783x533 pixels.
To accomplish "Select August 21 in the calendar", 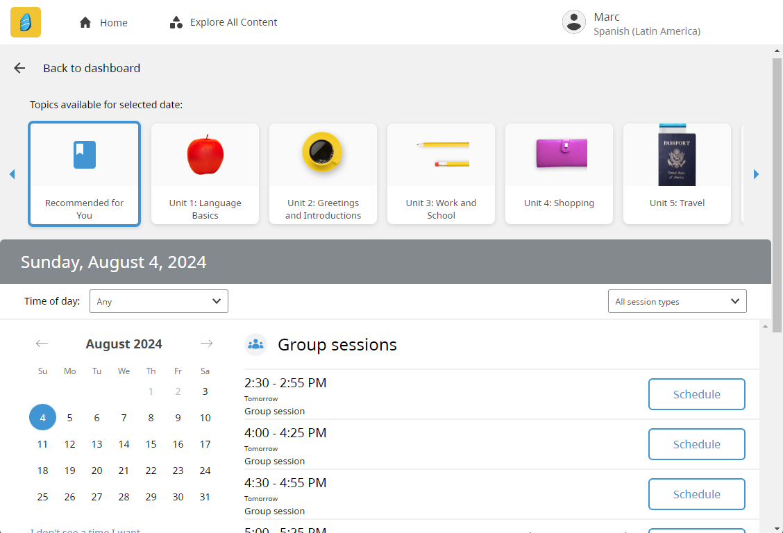I will [x=124, y=471].
